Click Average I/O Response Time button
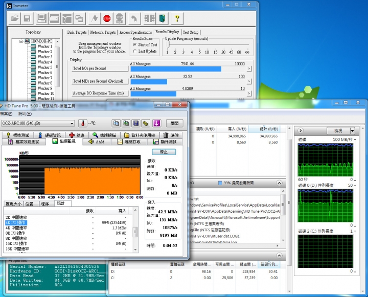 tap(100, 93)
